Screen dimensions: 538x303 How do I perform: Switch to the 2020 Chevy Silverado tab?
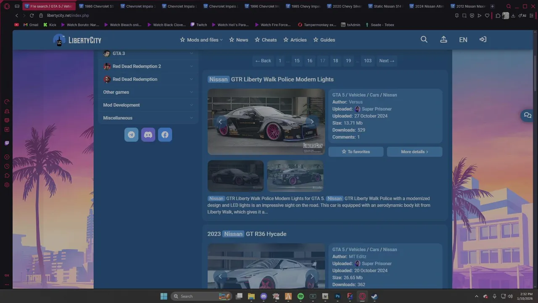coord(345,6)
